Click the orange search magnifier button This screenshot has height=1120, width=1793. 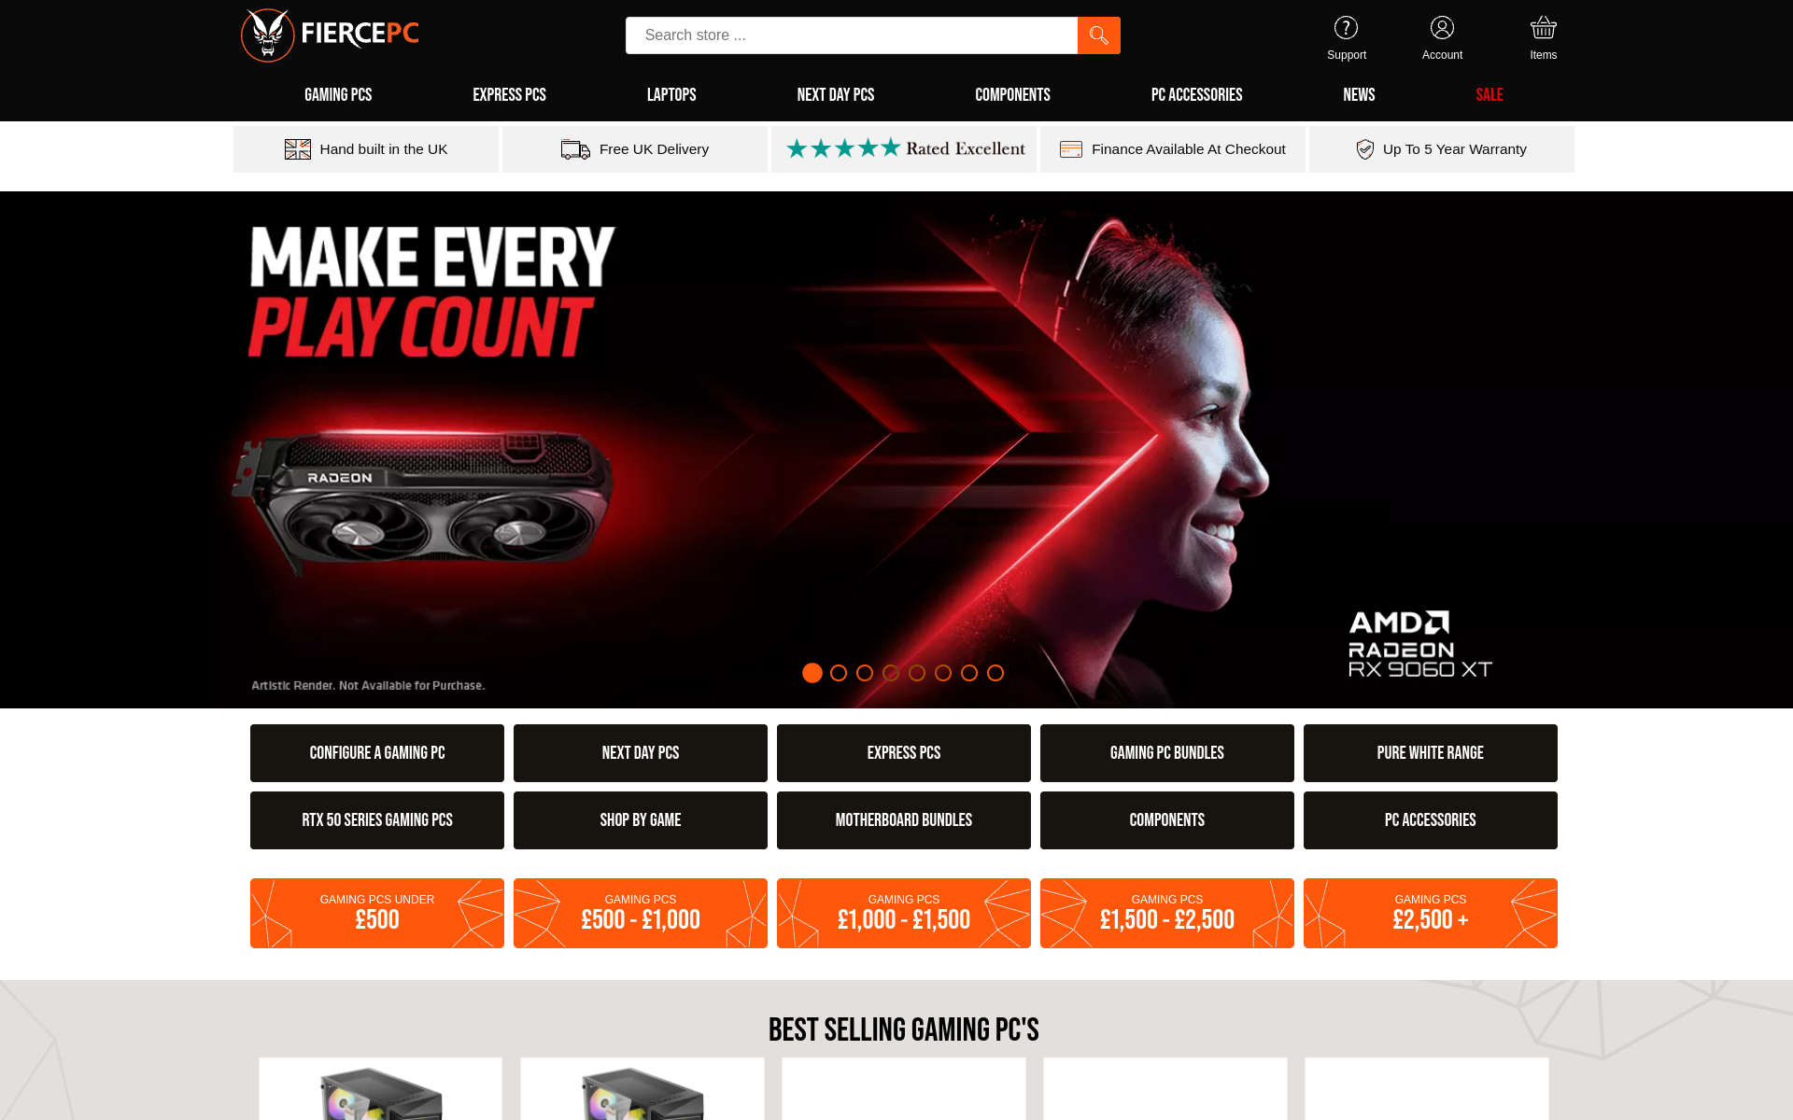[x=1098, y=35]
